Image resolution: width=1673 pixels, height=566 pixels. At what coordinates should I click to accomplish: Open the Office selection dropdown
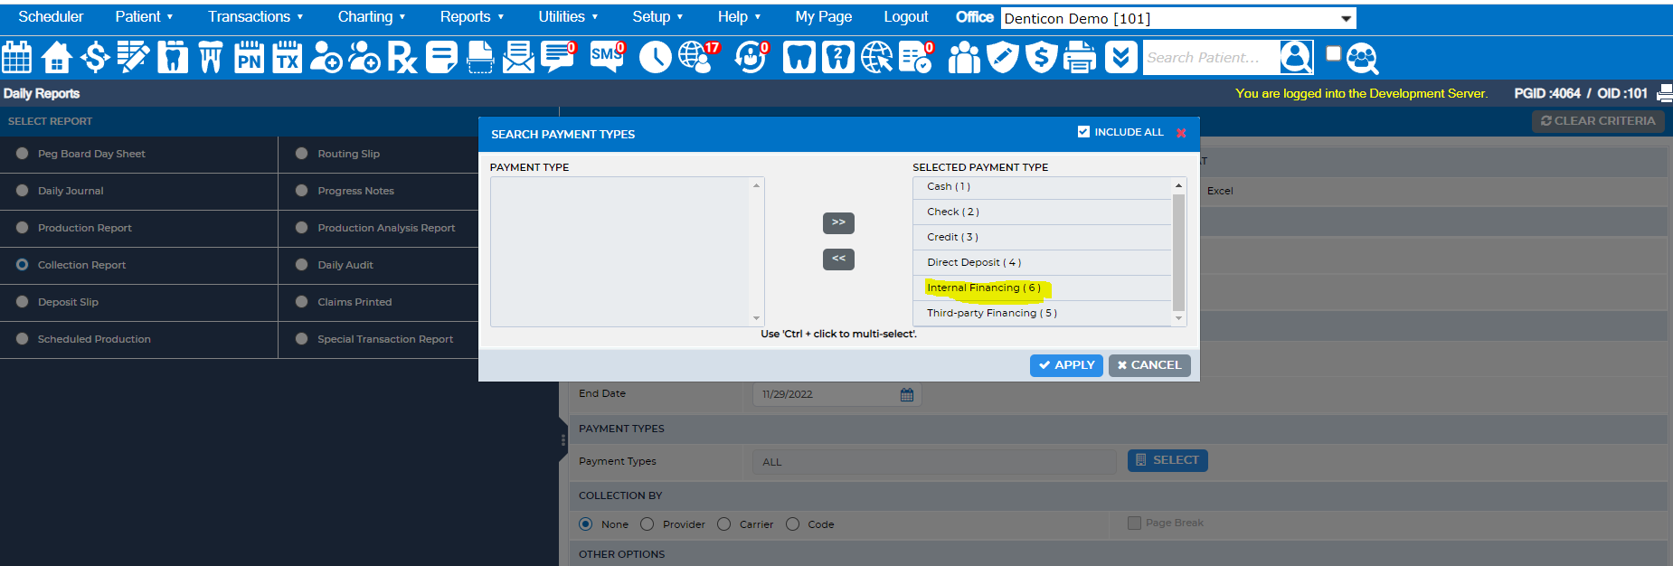tap(1178, 18)
